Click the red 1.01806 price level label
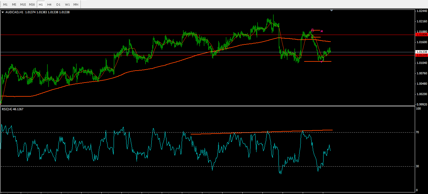The height and width of the screenshot is (194, 428). tap(421, 35)
